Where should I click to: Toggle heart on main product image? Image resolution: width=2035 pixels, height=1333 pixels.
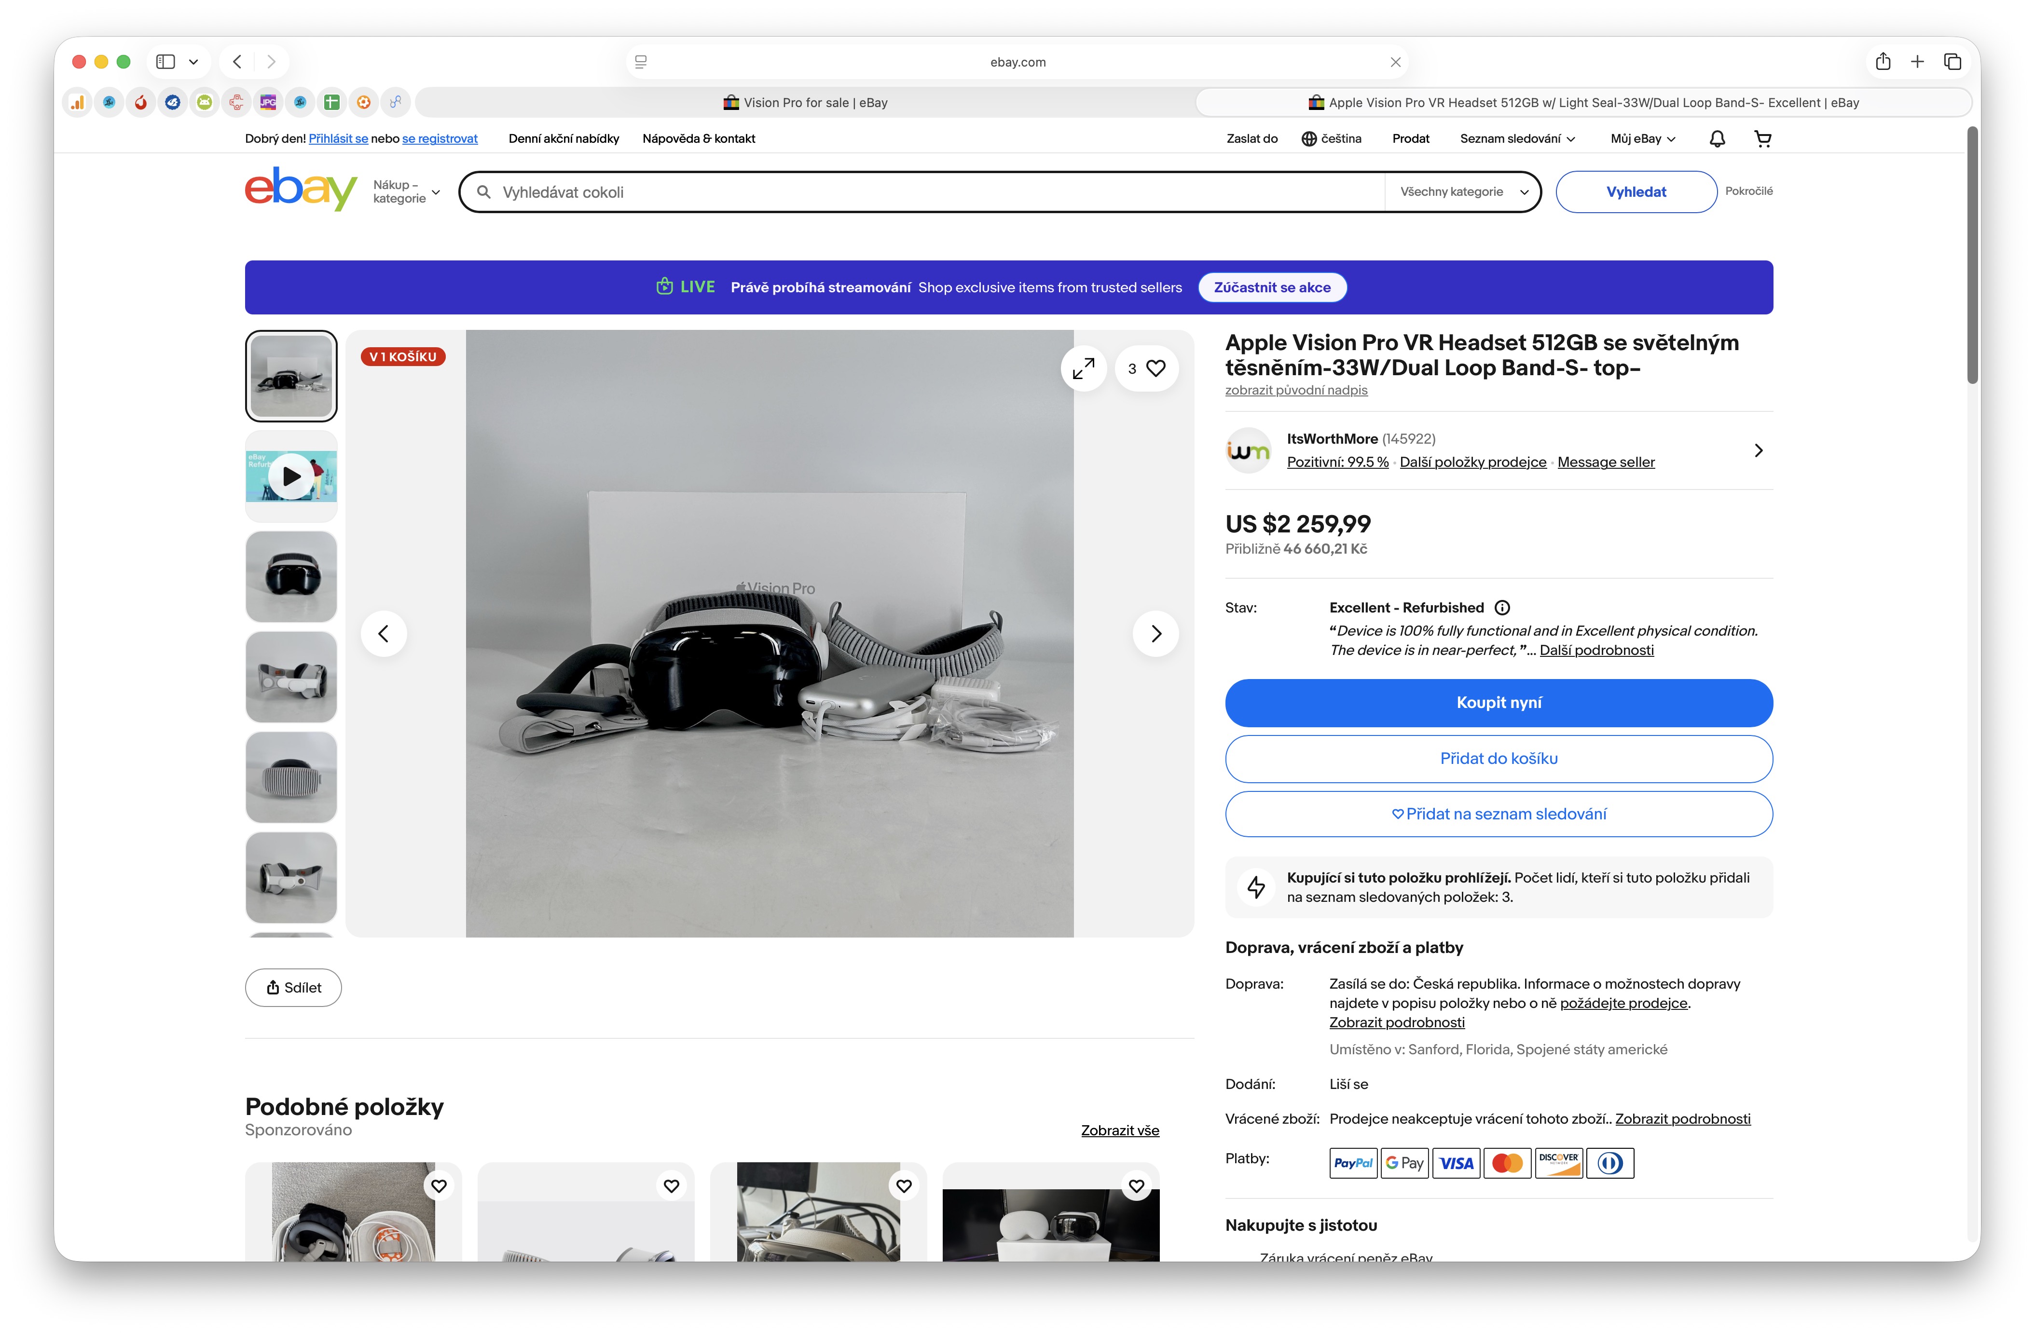(1155, 368)
